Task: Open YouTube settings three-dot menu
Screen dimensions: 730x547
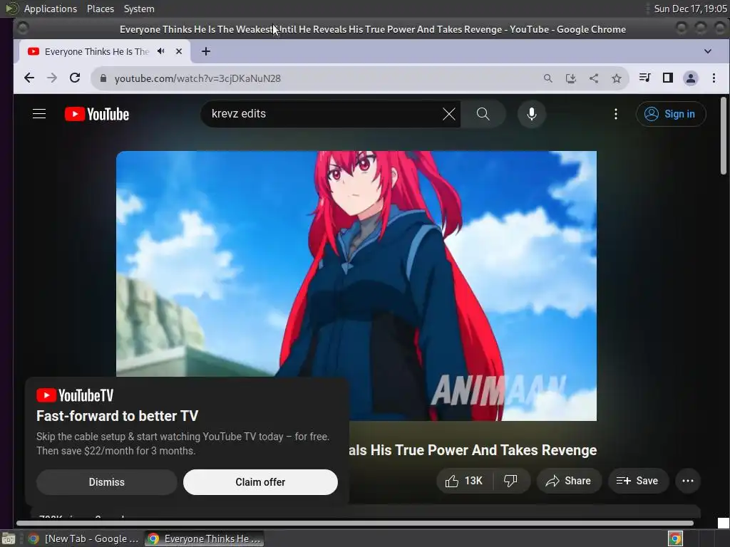Action: (x=616, y=114)
